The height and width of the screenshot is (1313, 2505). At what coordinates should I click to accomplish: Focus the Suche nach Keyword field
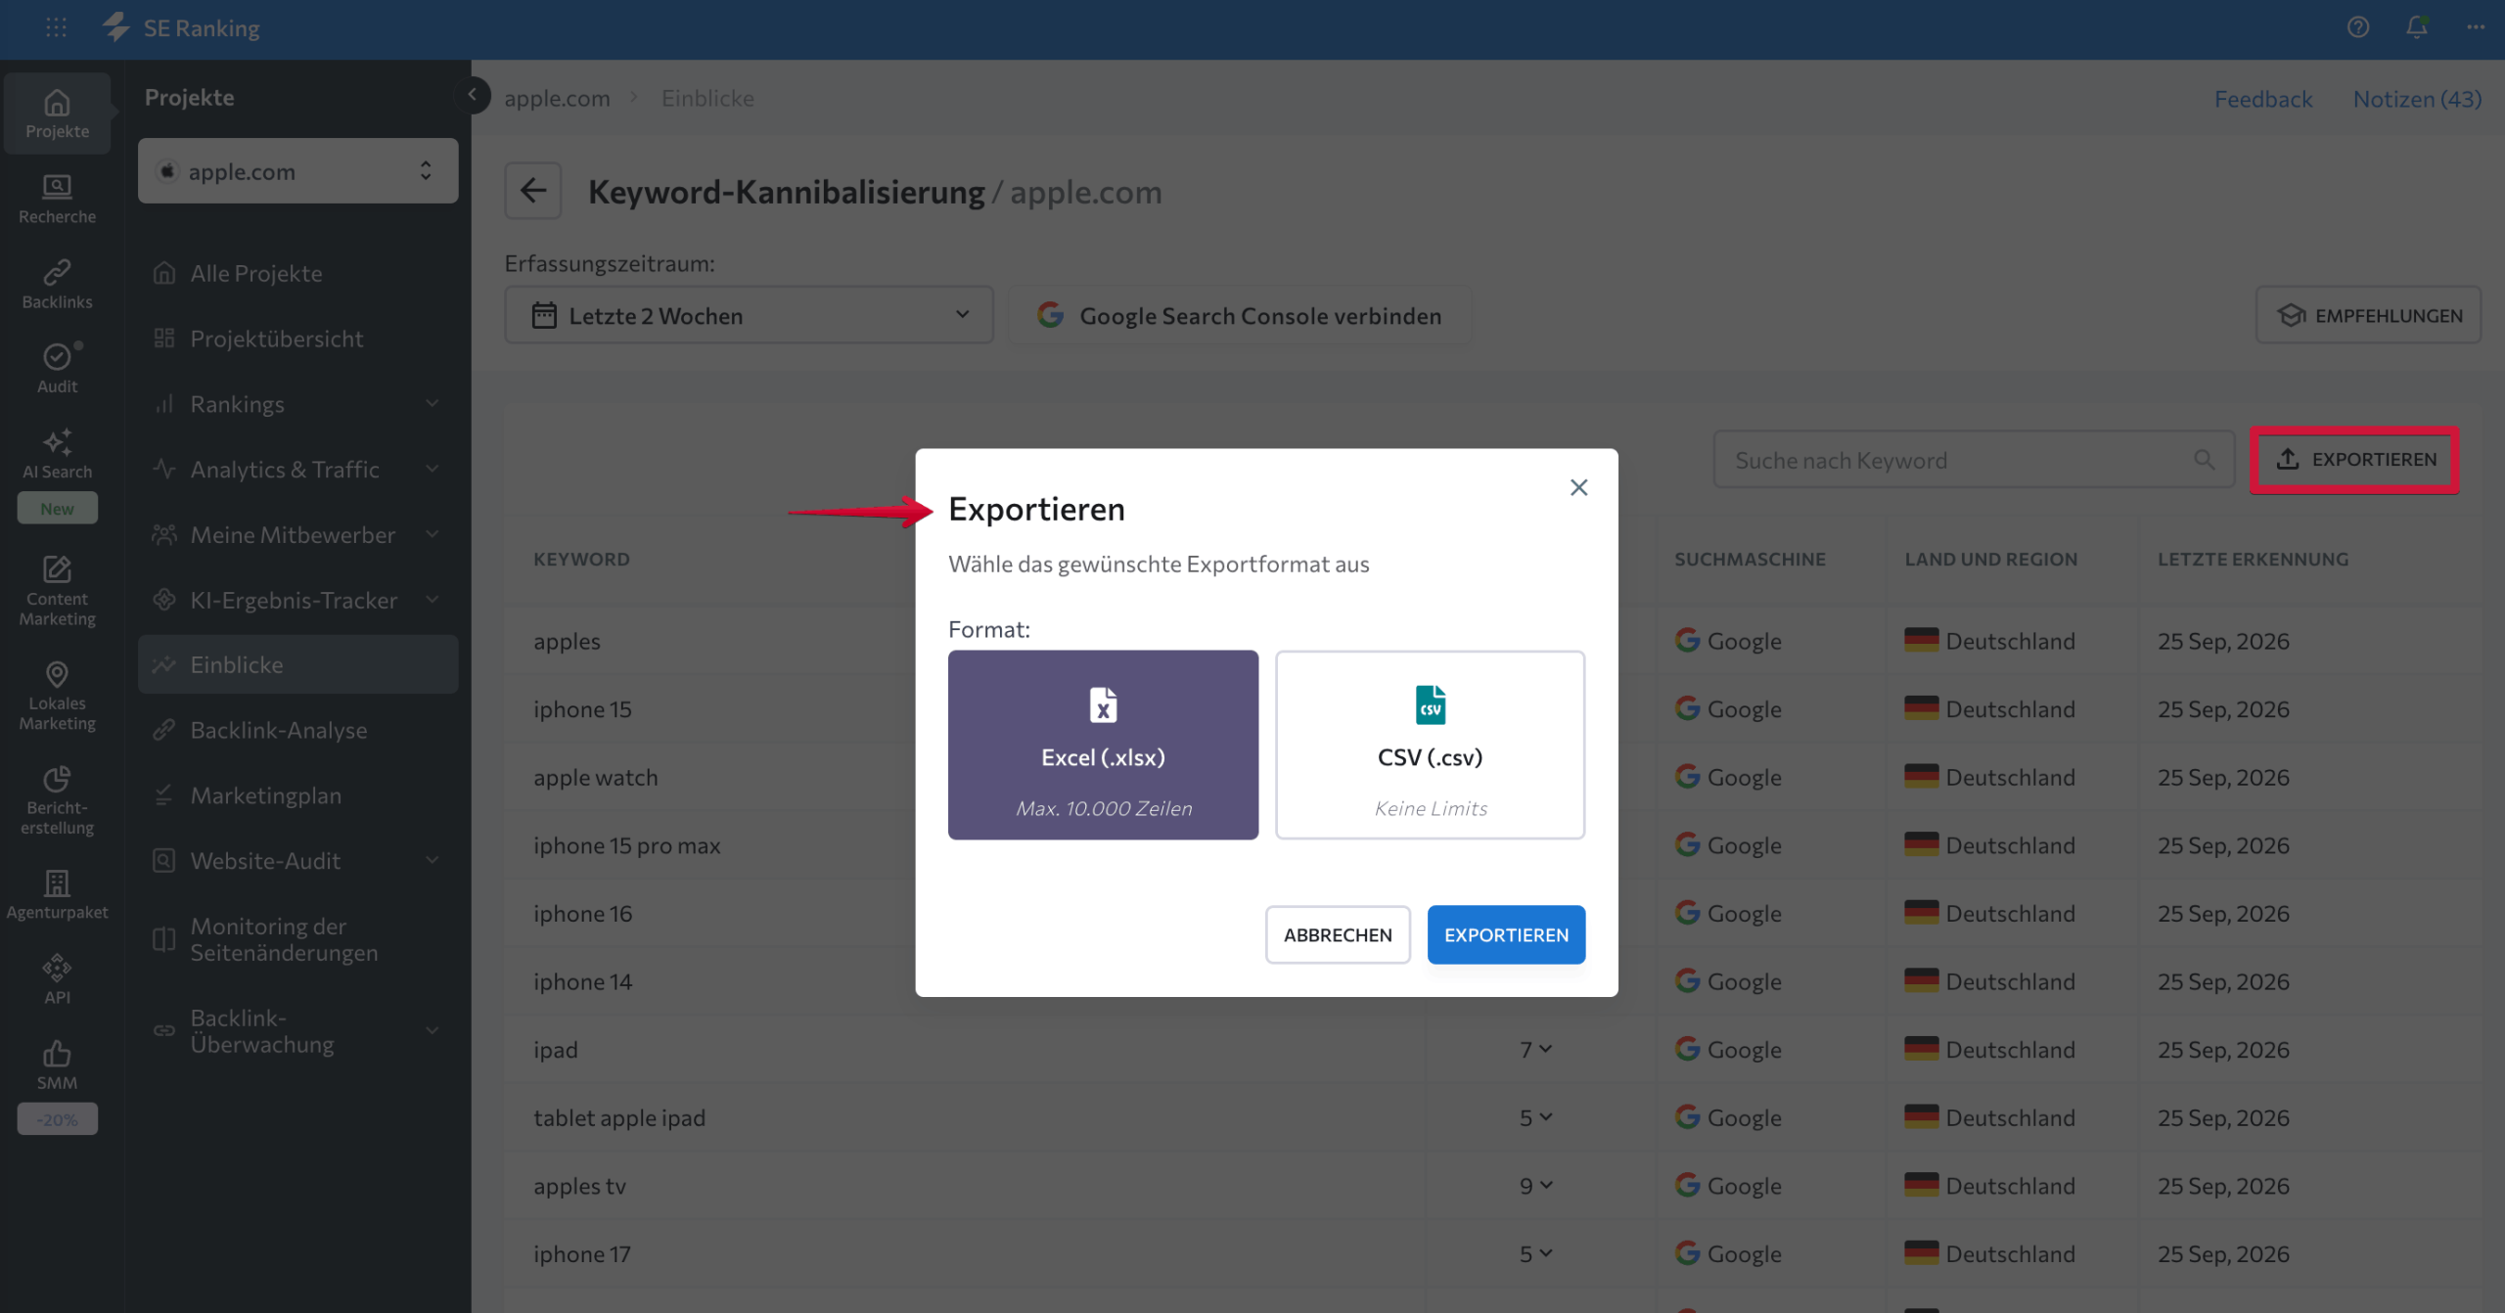coord(1974,460)
